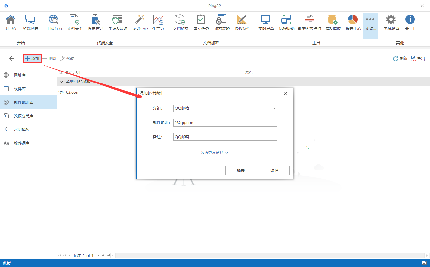Open the 分组 dropdown showing QQ邮箱
This screenshot has height=267, width=430.
(225, 108)
